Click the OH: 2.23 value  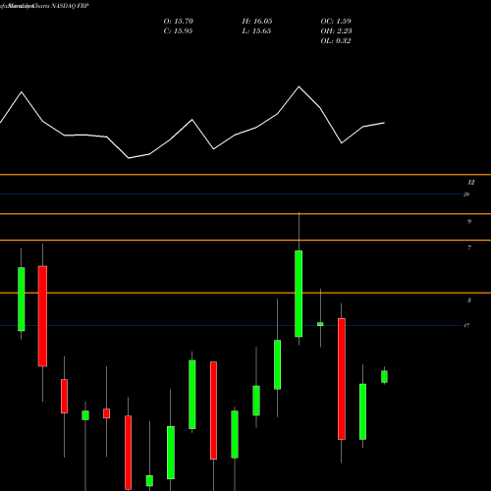tap(336, 31)
